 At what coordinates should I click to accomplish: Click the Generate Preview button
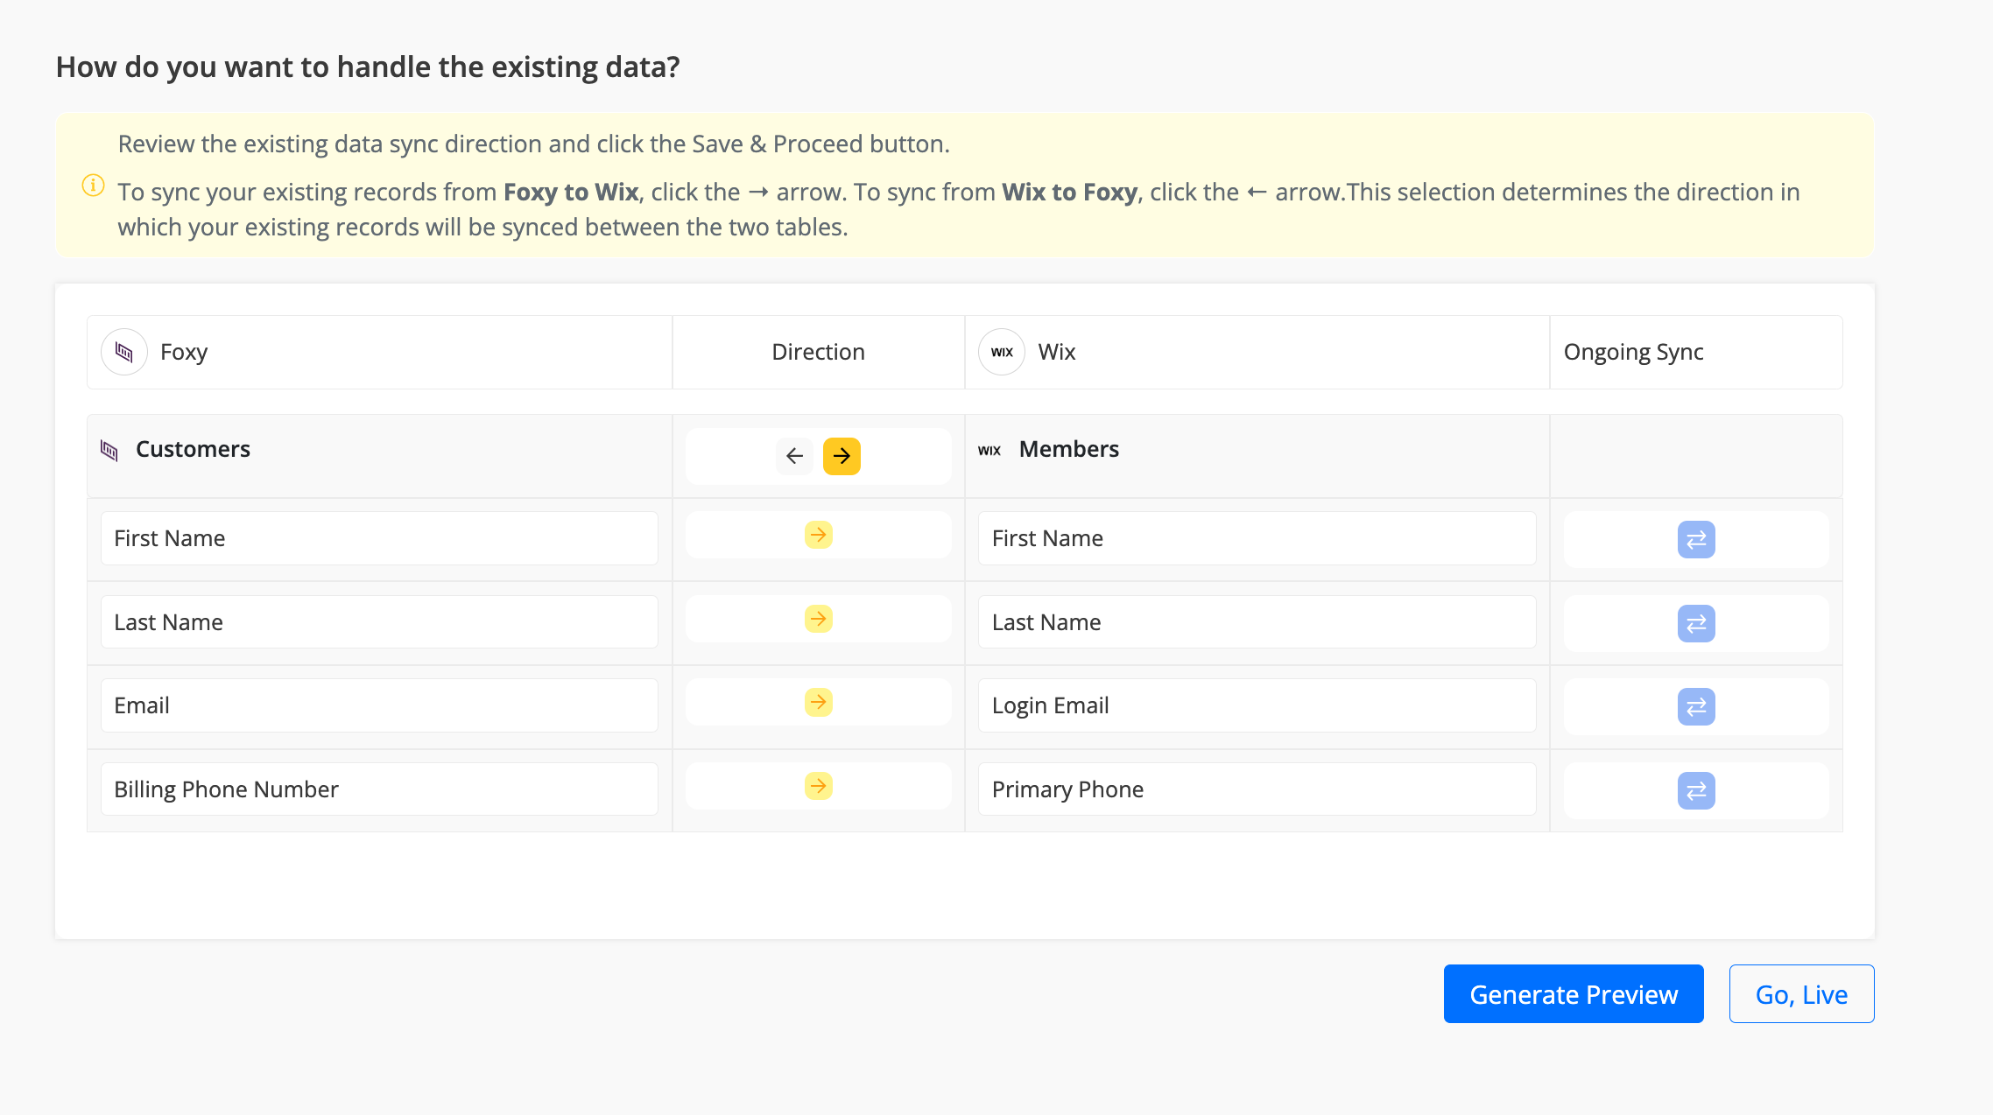pyautogui.click(x=1574, y=994)
